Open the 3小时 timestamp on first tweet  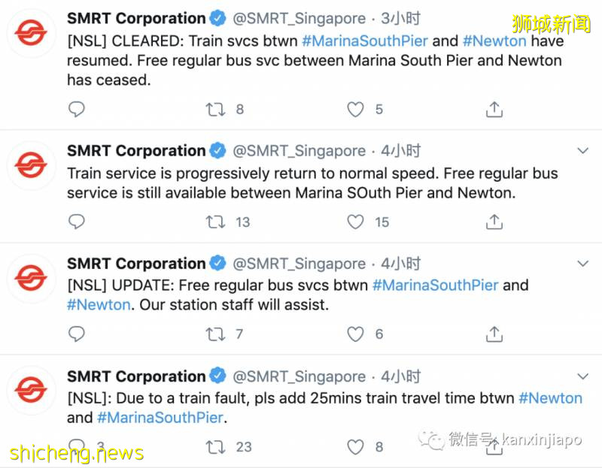pyautogui.click(x=400, y=19)
